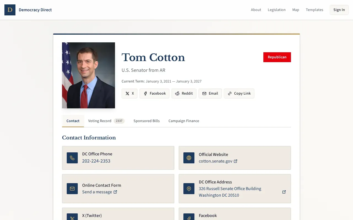Open the Sponsored Bills tab

(146, 121)
